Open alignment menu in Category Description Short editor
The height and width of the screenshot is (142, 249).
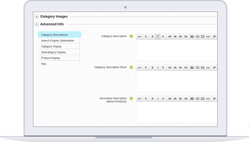(215, 68)
